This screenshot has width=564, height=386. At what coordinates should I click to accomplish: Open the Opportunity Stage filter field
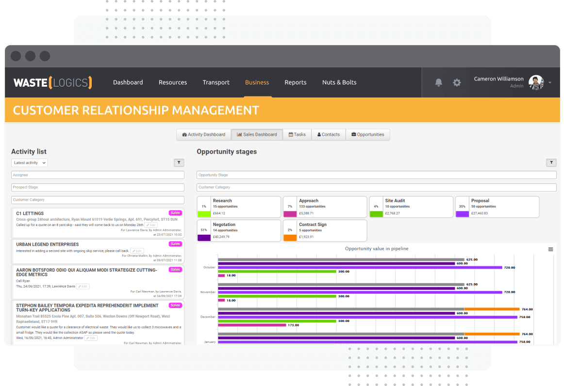(376, 175)
